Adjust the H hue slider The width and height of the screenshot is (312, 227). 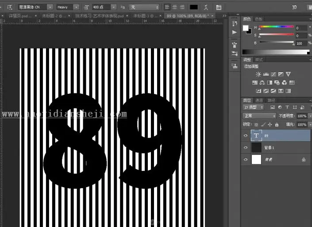tap(277, 27)
